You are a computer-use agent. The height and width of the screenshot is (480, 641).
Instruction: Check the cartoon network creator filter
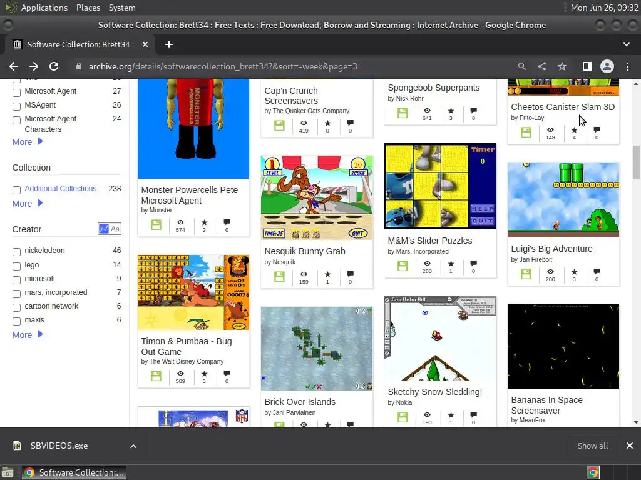(16, 307)
